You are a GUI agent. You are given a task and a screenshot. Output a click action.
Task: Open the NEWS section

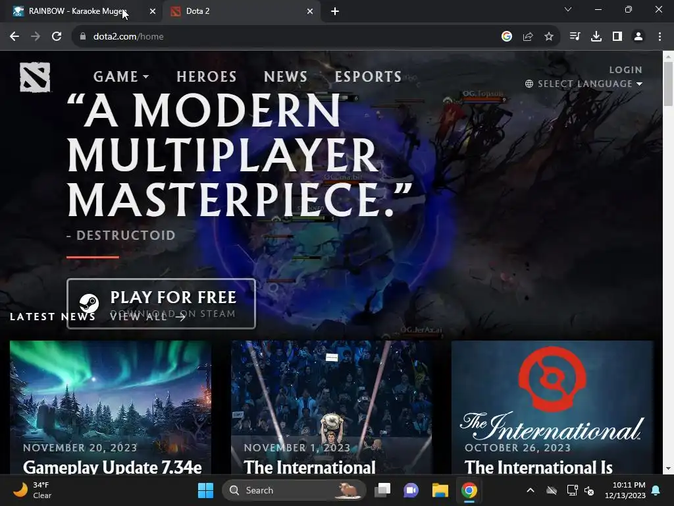pyautogui.click(x=286, y=76)
